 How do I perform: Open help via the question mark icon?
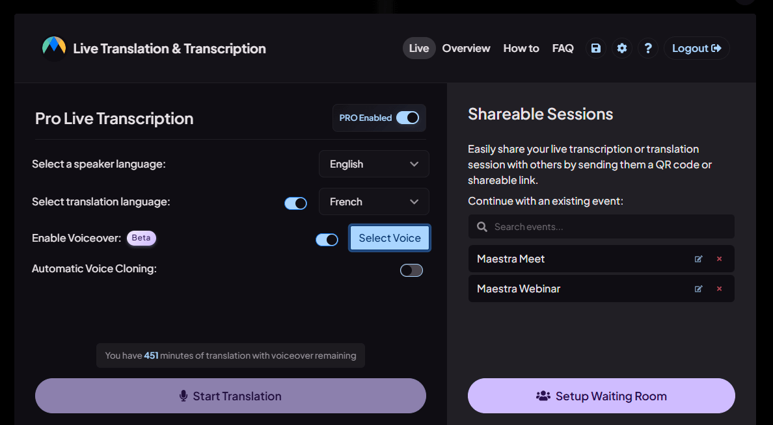tap(648, 48)
